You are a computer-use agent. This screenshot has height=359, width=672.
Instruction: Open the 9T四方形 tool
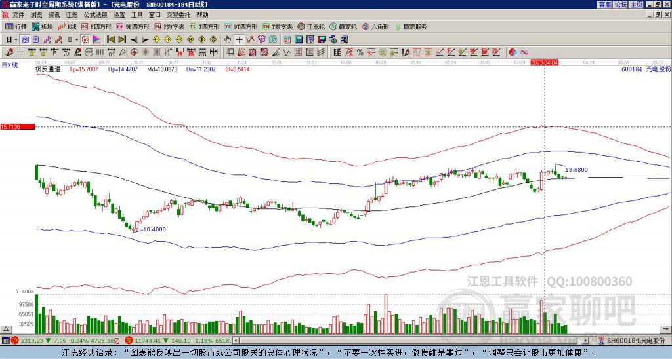(x=241, y=26)
